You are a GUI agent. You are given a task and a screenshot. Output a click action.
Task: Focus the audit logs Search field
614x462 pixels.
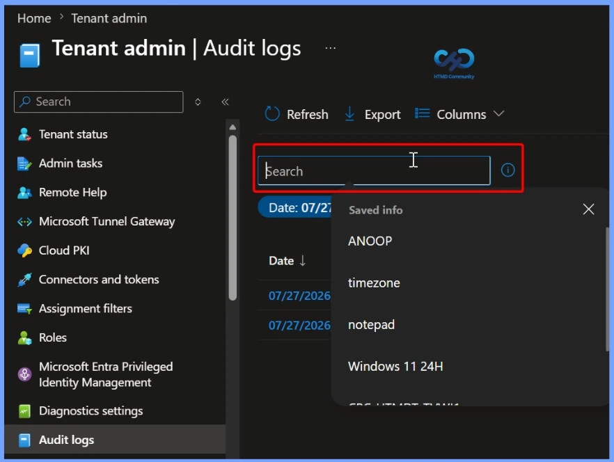point(374,170)
